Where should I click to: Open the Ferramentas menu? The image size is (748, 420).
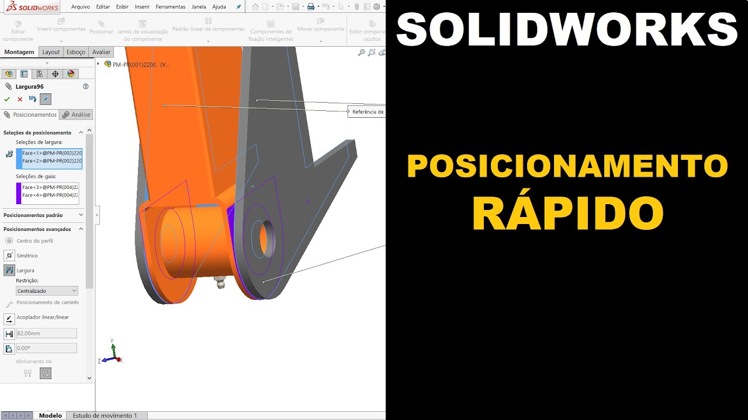pos(171,7)
